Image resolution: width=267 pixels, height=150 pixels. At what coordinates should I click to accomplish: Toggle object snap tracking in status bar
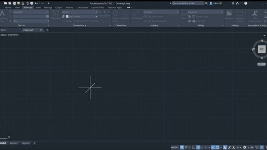[x=213, y=147]
